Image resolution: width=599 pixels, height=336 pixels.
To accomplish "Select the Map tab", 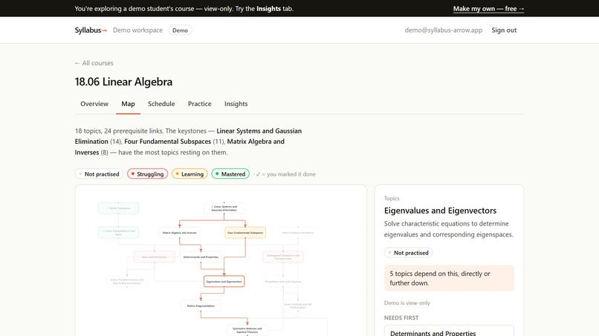I will click(128, 104).
